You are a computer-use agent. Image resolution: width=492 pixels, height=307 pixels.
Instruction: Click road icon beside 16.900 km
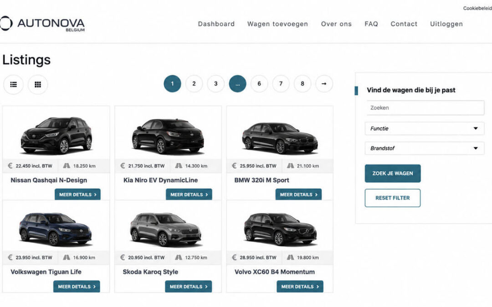click(x=67, y=257)
